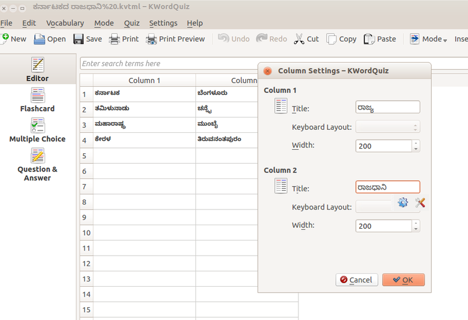Image resolution: width=468 pixels, height=320 pixels.
Task: Select cell containing ತಿರುವನಂತಪುರಂ
Action: coord(227,140)
